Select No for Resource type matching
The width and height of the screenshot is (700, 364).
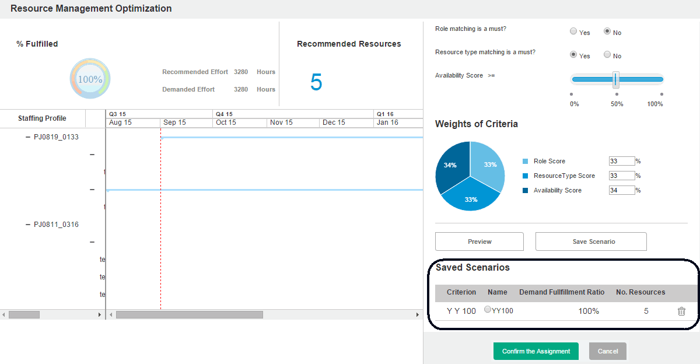tap(607, 55)
